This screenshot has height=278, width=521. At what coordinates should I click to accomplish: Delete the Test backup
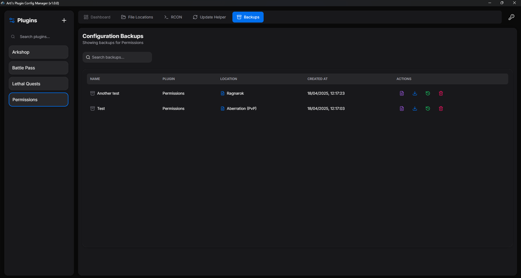coord(441,108)
